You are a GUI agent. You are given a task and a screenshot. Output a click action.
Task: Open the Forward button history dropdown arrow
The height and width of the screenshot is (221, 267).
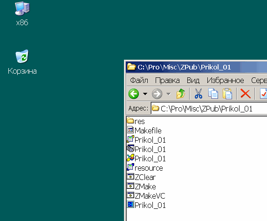tap(168, 94)
